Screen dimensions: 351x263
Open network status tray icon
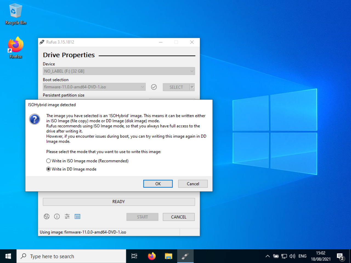point(284,256)
